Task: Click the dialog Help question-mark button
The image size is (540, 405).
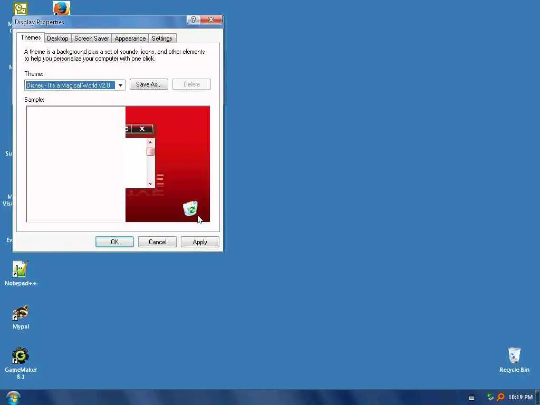Action: (193, 20)
